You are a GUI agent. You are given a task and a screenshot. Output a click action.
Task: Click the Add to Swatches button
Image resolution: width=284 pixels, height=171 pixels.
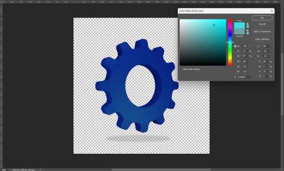(262, 31)
